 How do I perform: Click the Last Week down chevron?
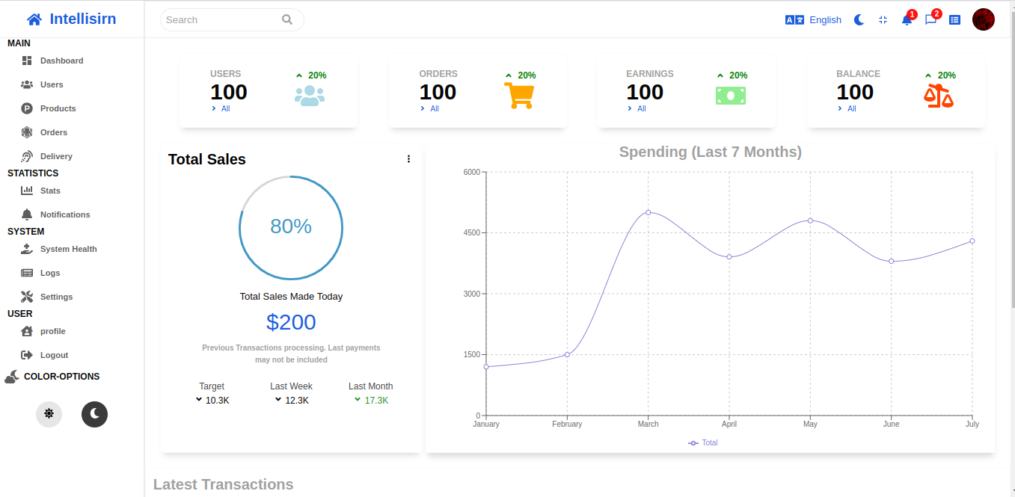pyautogui.click(x=278, y=399)
